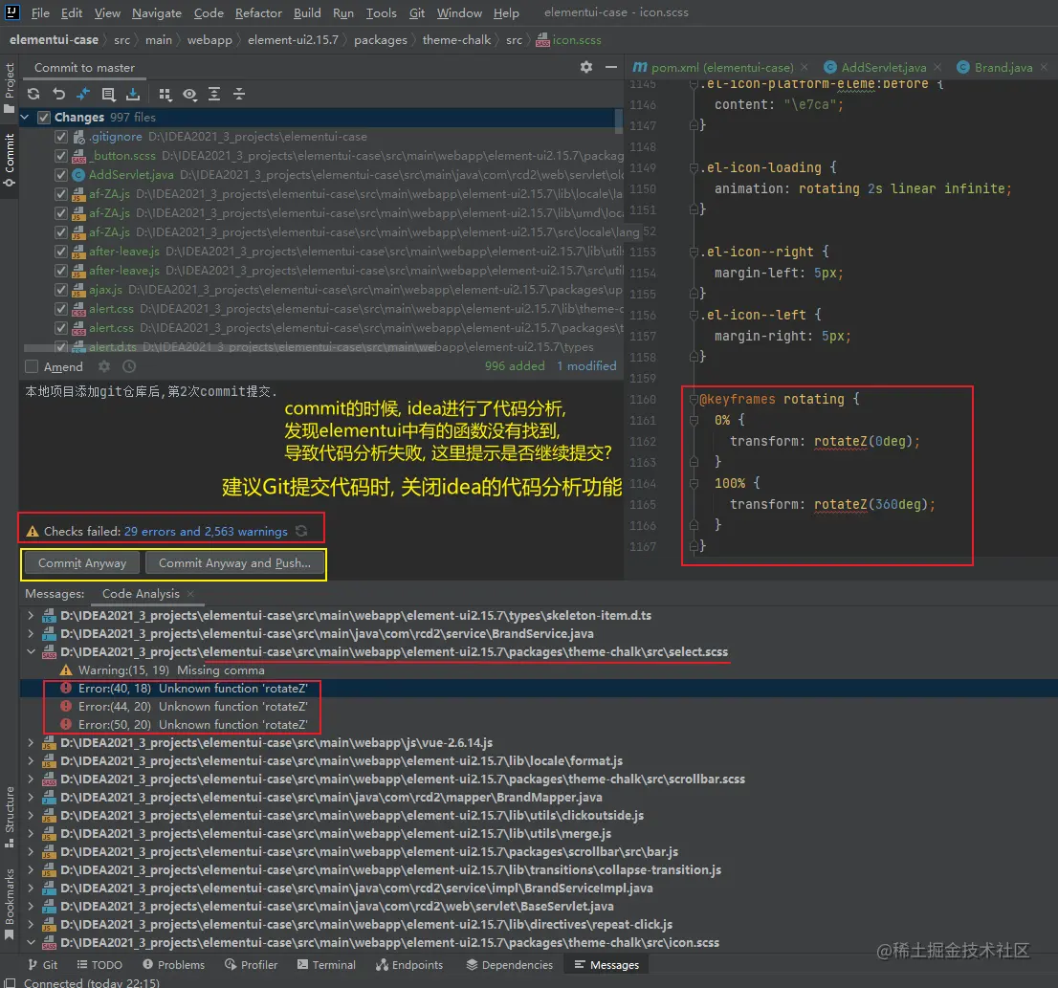Viewport: 1058px width, 988px height.
Task: Close the Code Analysis tab
Action: coord(190,594)
